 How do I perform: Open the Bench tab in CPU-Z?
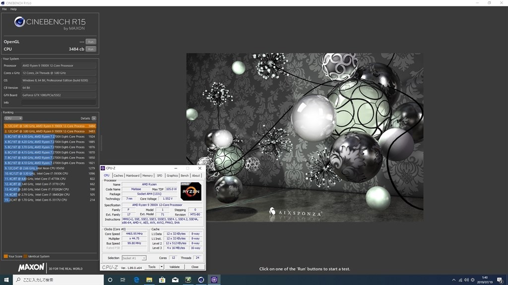(184, 175)
